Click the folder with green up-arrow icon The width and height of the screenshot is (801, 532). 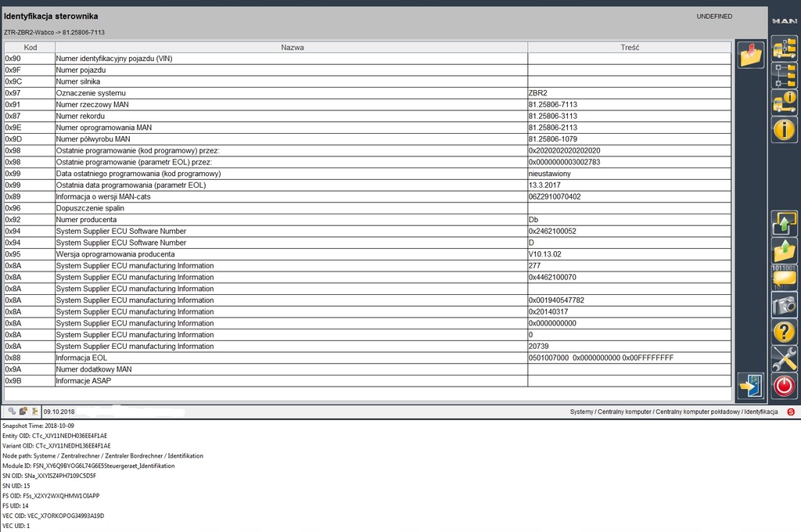(784, 251)
